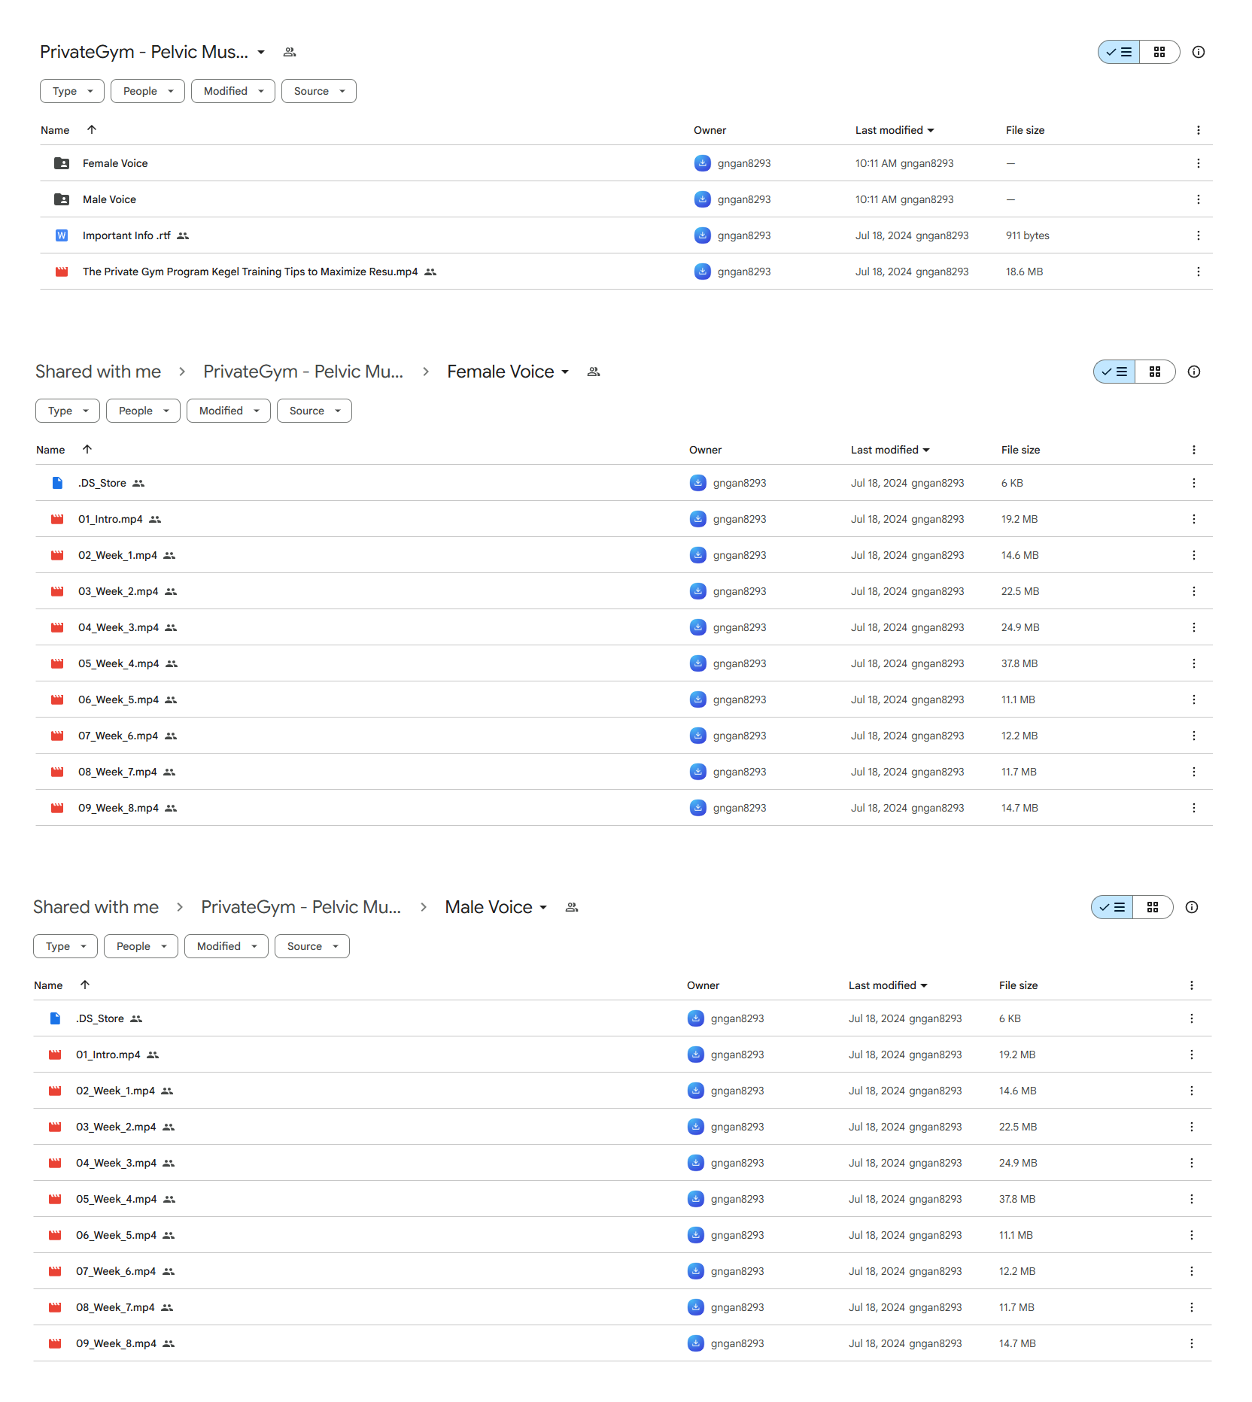Click the shared icon beside the Male Voice title
Screen dimensions: 1252x1402
pos(572,907)
